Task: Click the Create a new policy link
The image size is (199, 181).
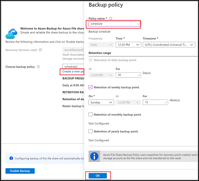Action: pyautogui.click(x=73, y=71)
